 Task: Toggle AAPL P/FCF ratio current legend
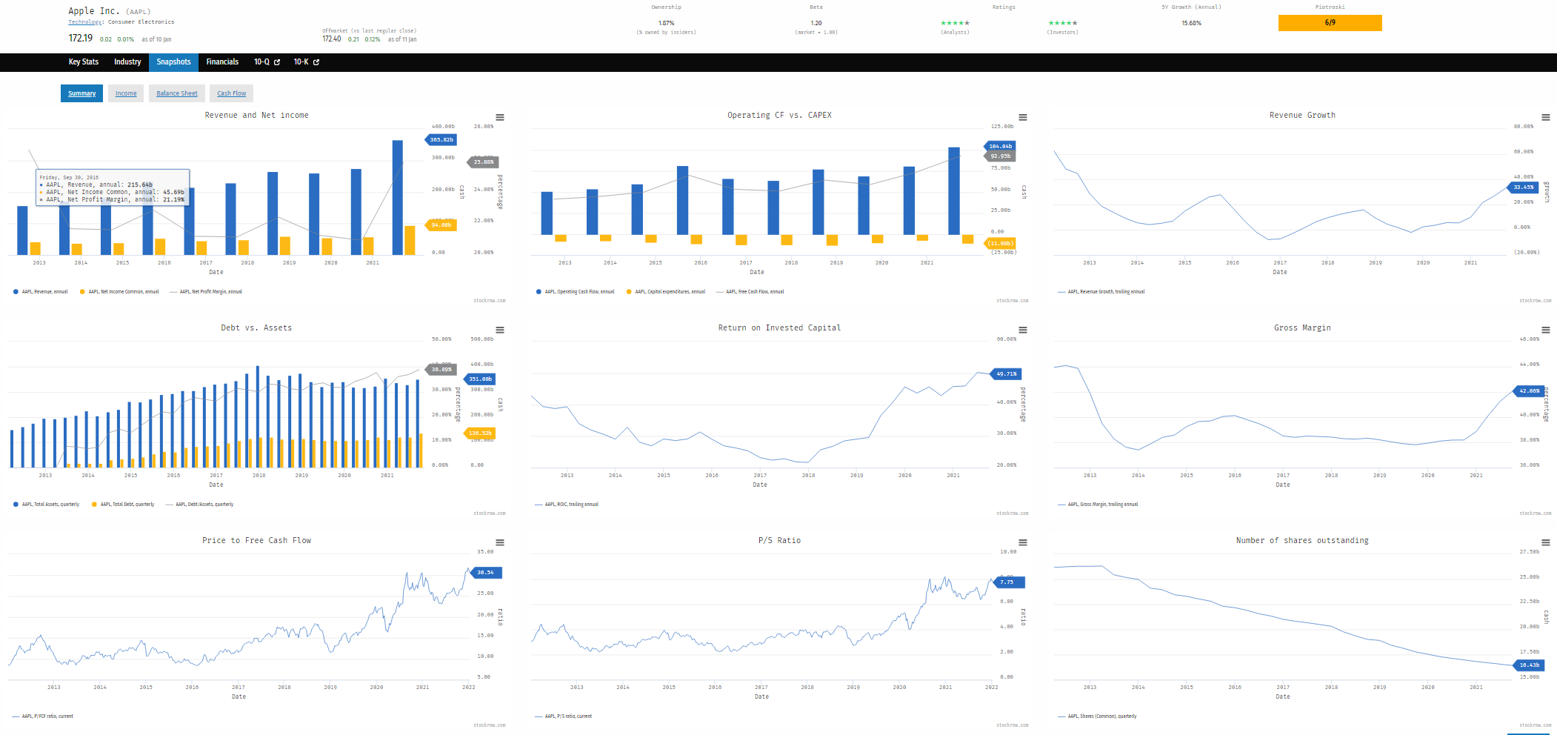[x=43, y=716]
